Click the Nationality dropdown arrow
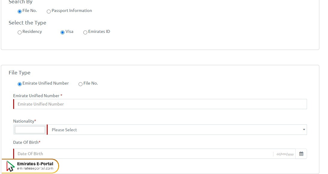This screenshot has width=328, height=174. pos(304,130)
